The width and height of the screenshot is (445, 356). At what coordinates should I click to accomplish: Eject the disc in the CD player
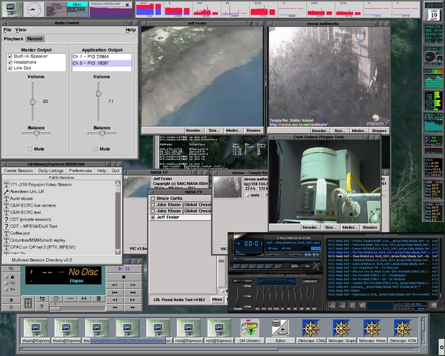[11, 300]
